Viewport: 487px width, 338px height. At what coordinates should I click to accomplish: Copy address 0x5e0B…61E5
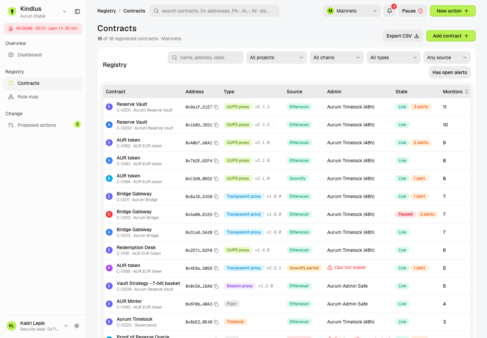coord(216,215)
